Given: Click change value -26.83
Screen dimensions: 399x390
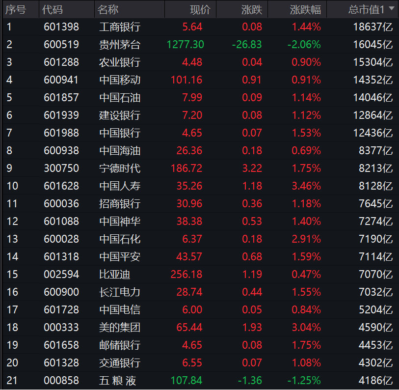Looking at the screenshot, I should click(x=247, y=45).
